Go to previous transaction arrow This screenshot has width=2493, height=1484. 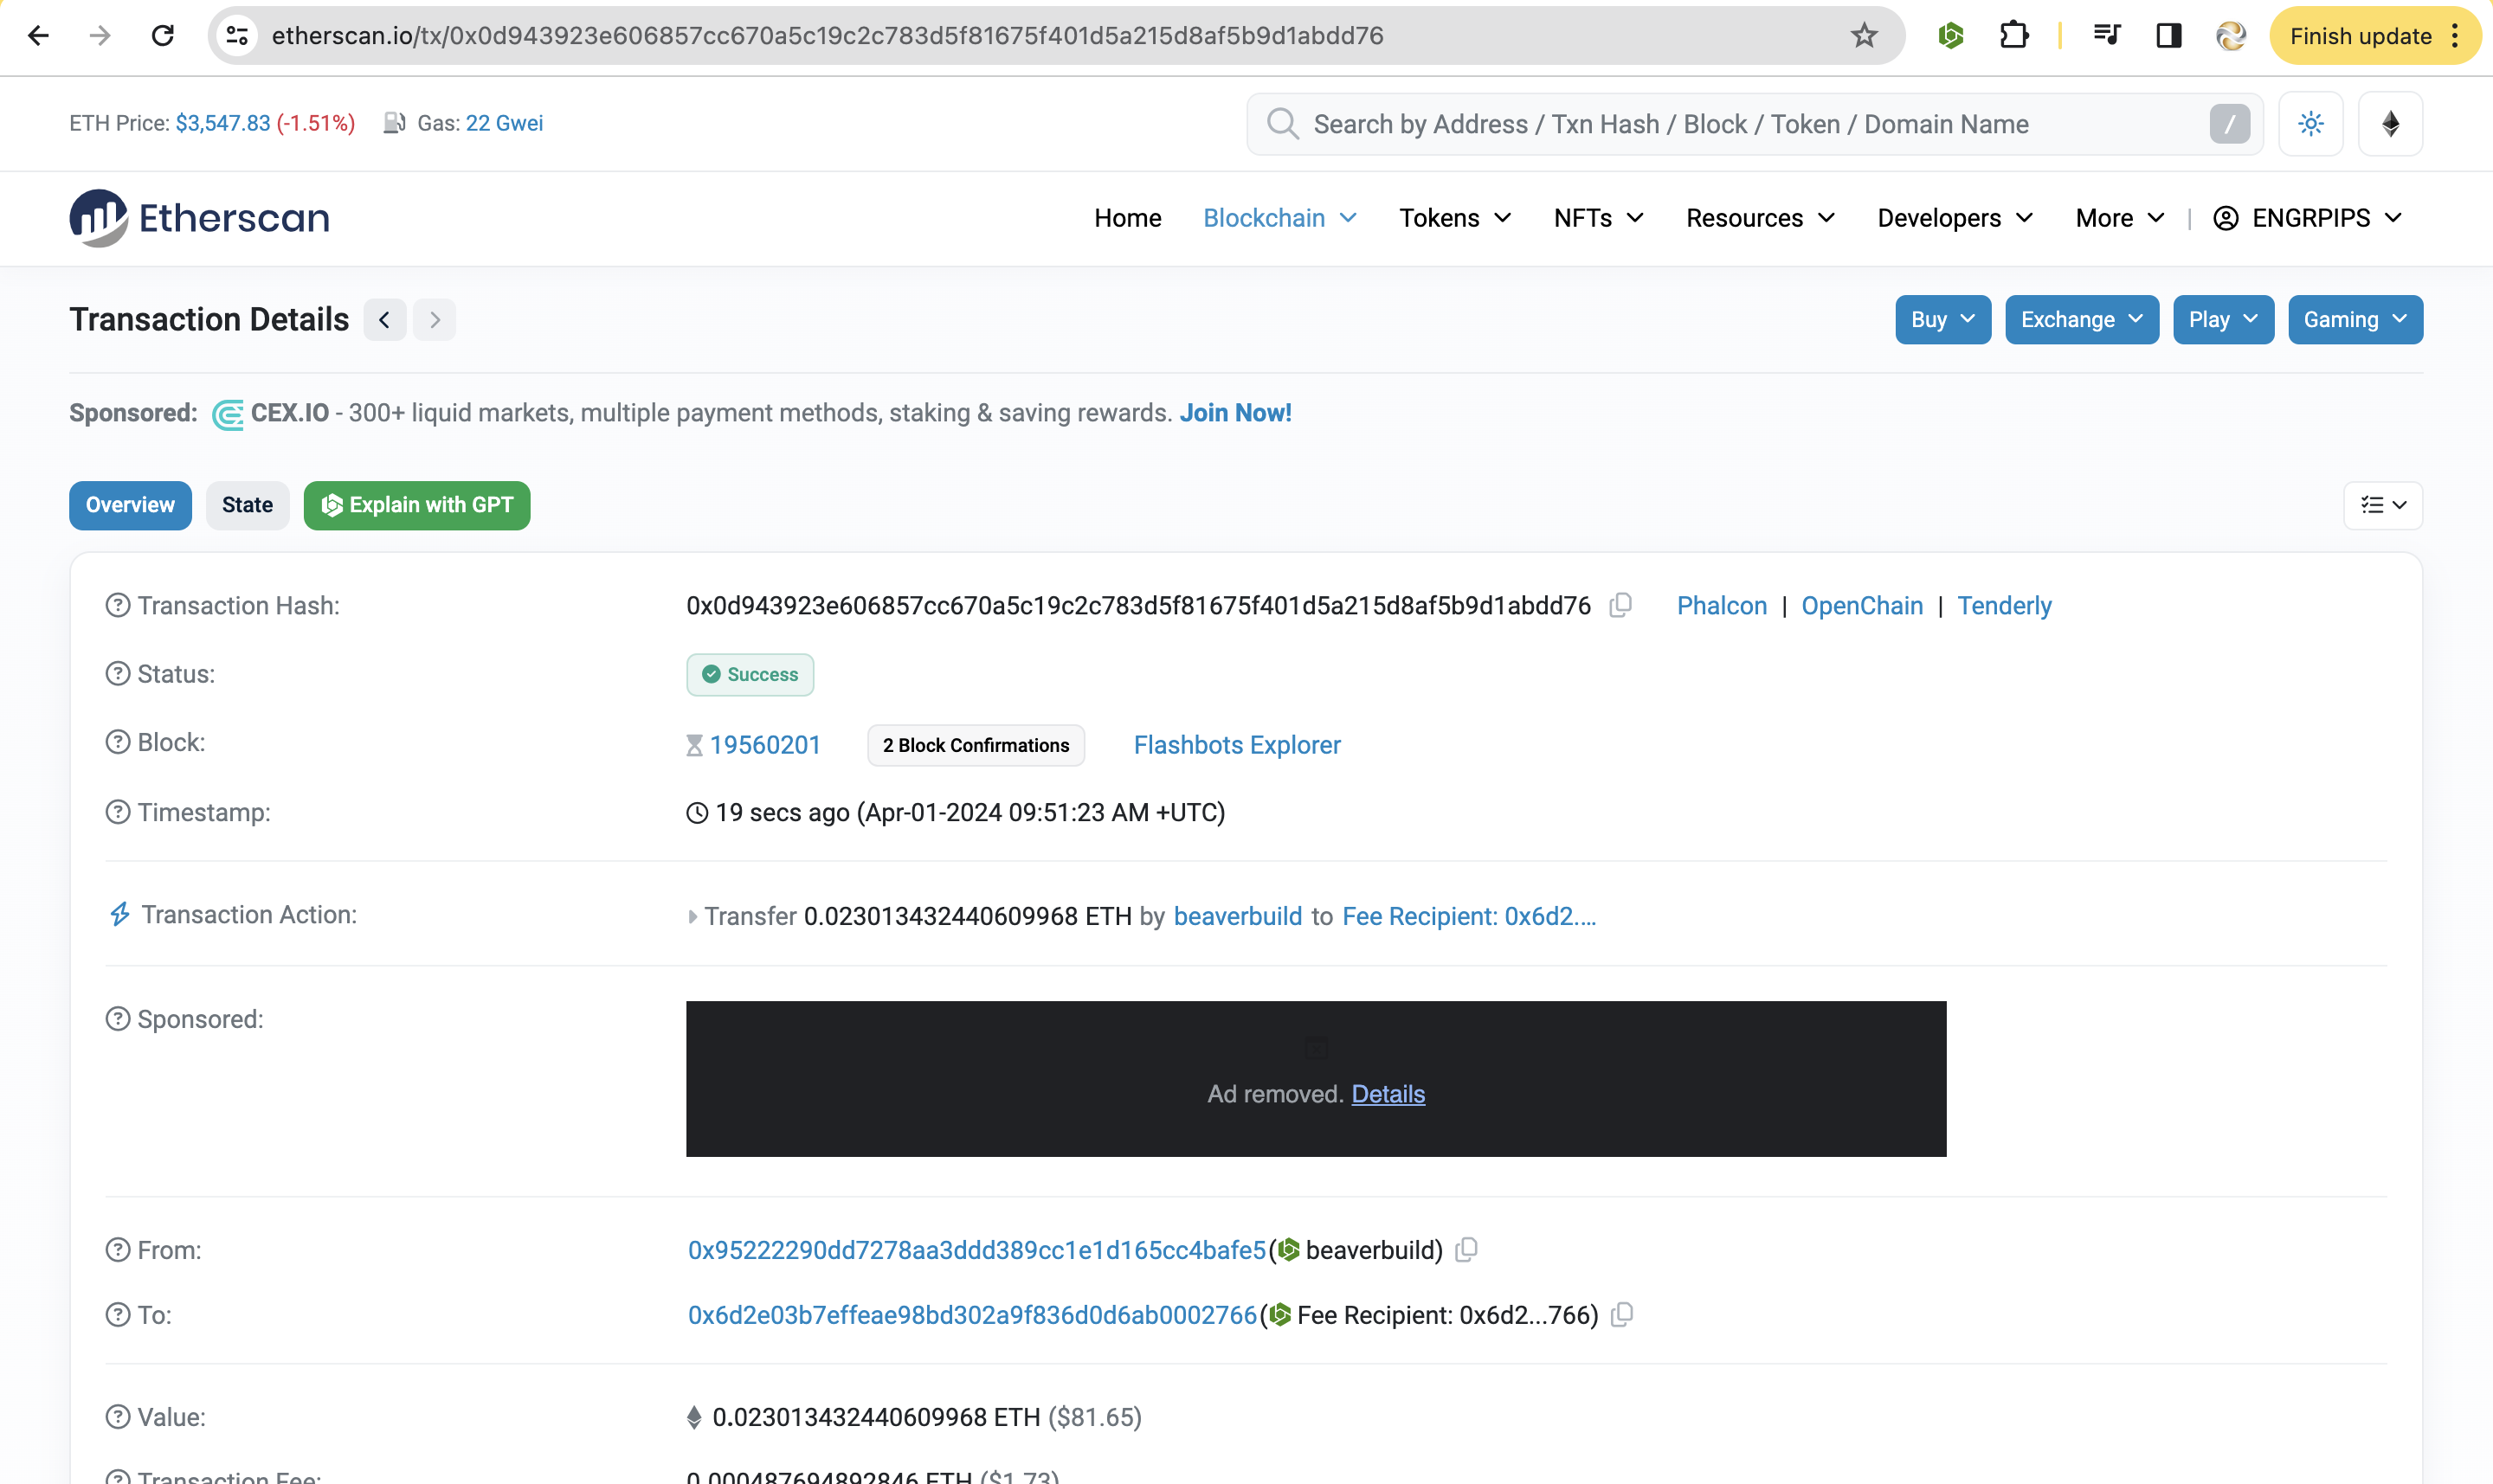click(x=384, y=320)
